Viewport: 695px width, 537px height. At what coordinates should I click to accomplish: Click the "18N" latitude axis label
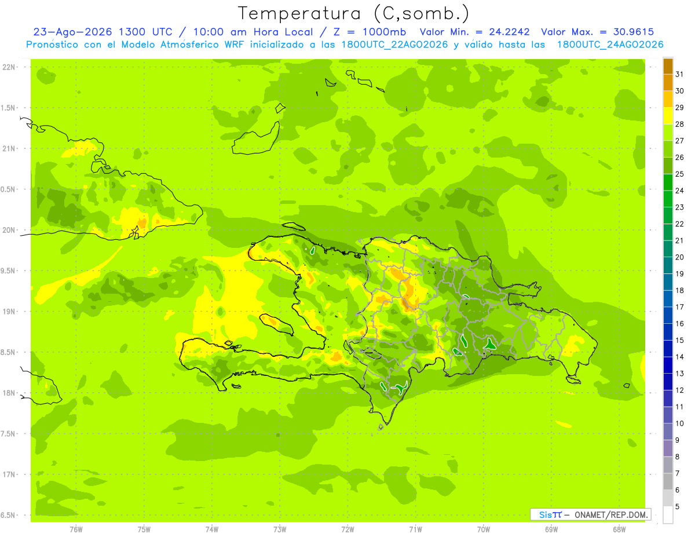[8, 393]
